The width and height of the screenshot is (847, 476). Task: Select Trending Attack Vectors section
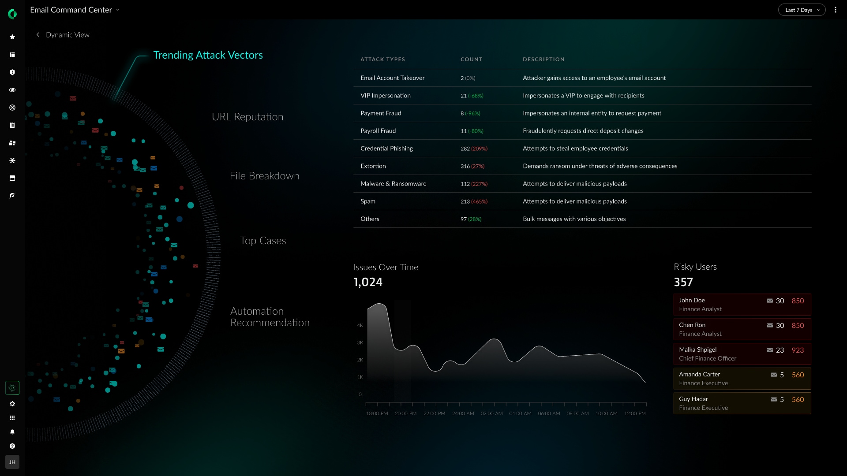pos(208,55)
